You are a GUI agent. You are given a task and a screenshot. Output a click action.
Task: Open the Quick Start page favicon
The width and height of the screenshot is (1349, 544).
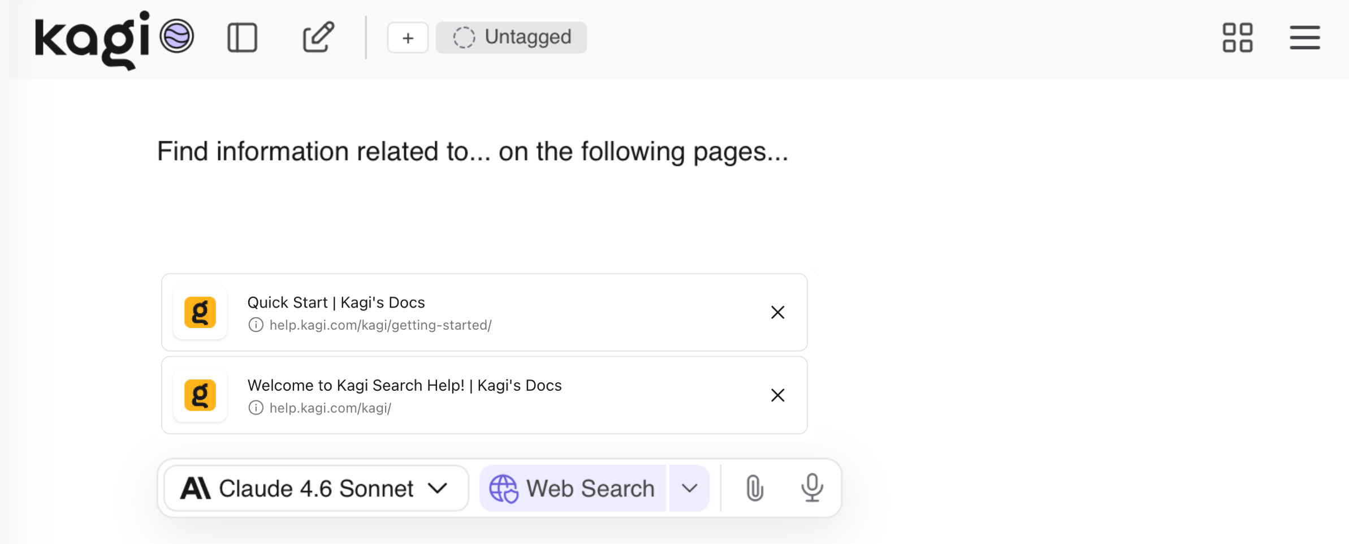[x=200, y=312]
